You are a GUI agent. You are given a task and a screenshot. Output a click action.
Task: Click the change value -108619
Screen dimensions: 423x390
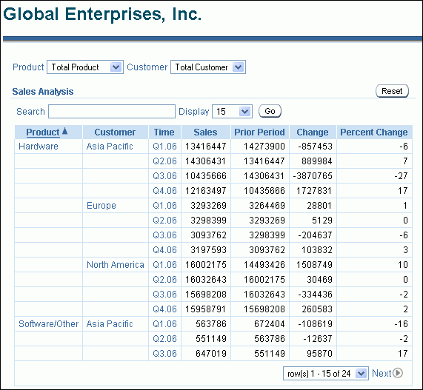(x=315, y=323)
